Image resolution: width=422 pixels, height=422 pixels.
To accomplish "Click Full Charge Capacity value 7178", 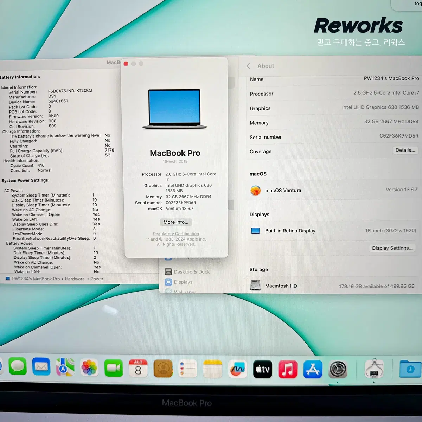I will coord(109,150).
